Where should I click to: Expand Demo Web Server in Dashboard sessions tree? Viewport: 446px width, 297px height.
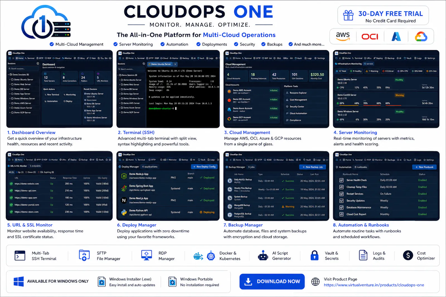point(10,84)
